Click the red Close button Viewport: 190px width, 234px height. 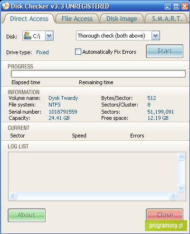pos(165,215)
